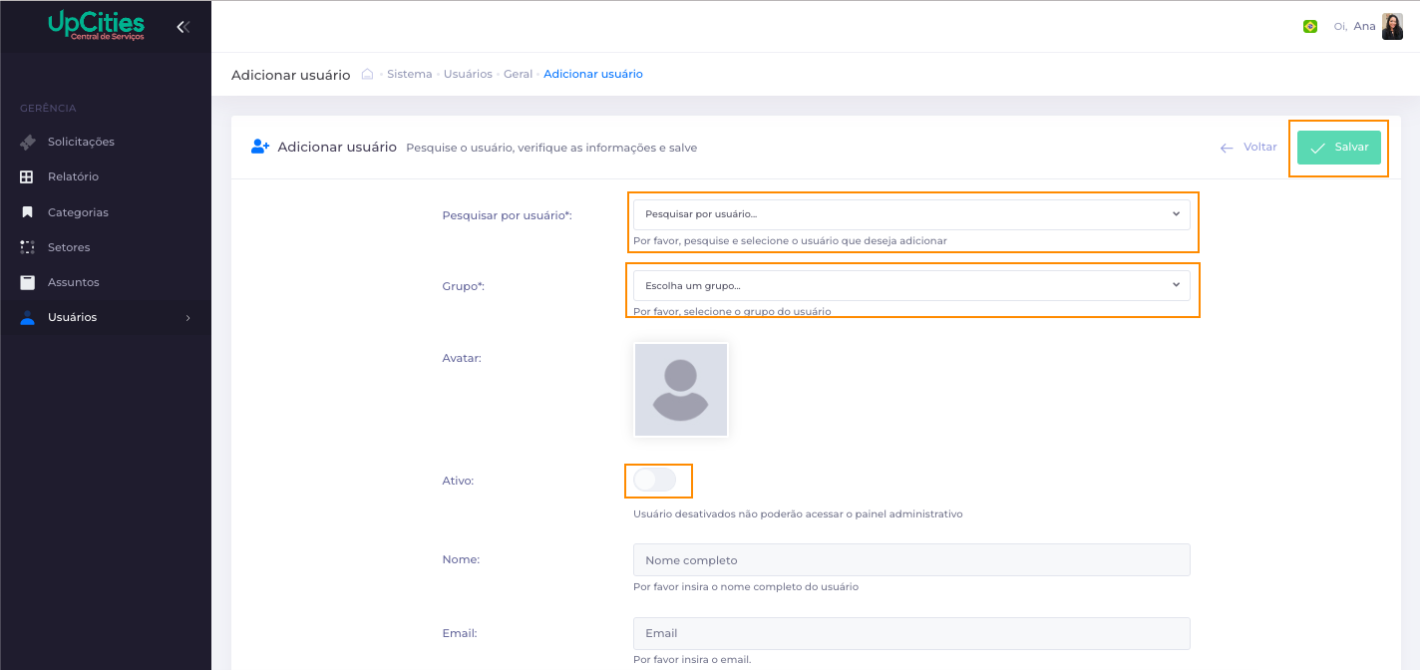Image resolution: width=1420 pixels, height=670 pixels.
Task: Collapse the sidebar with double-chevron icon
Action: [x=182, y=27]
